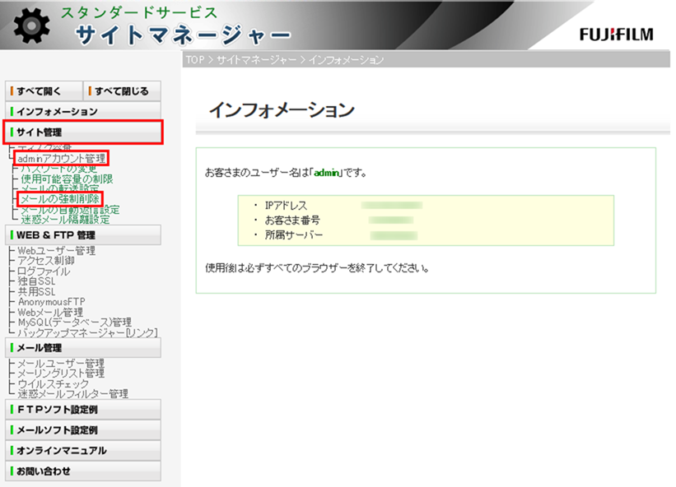This screenshot has height=487, width=676.
Task: Open Webユーザー管理 in the tree
Action: click(x=56, y=251)
